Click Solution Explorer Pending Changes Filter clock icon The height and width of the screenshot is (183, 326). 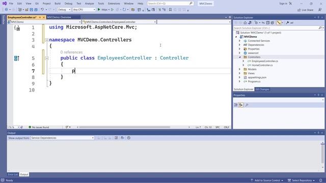coord(256,23)
